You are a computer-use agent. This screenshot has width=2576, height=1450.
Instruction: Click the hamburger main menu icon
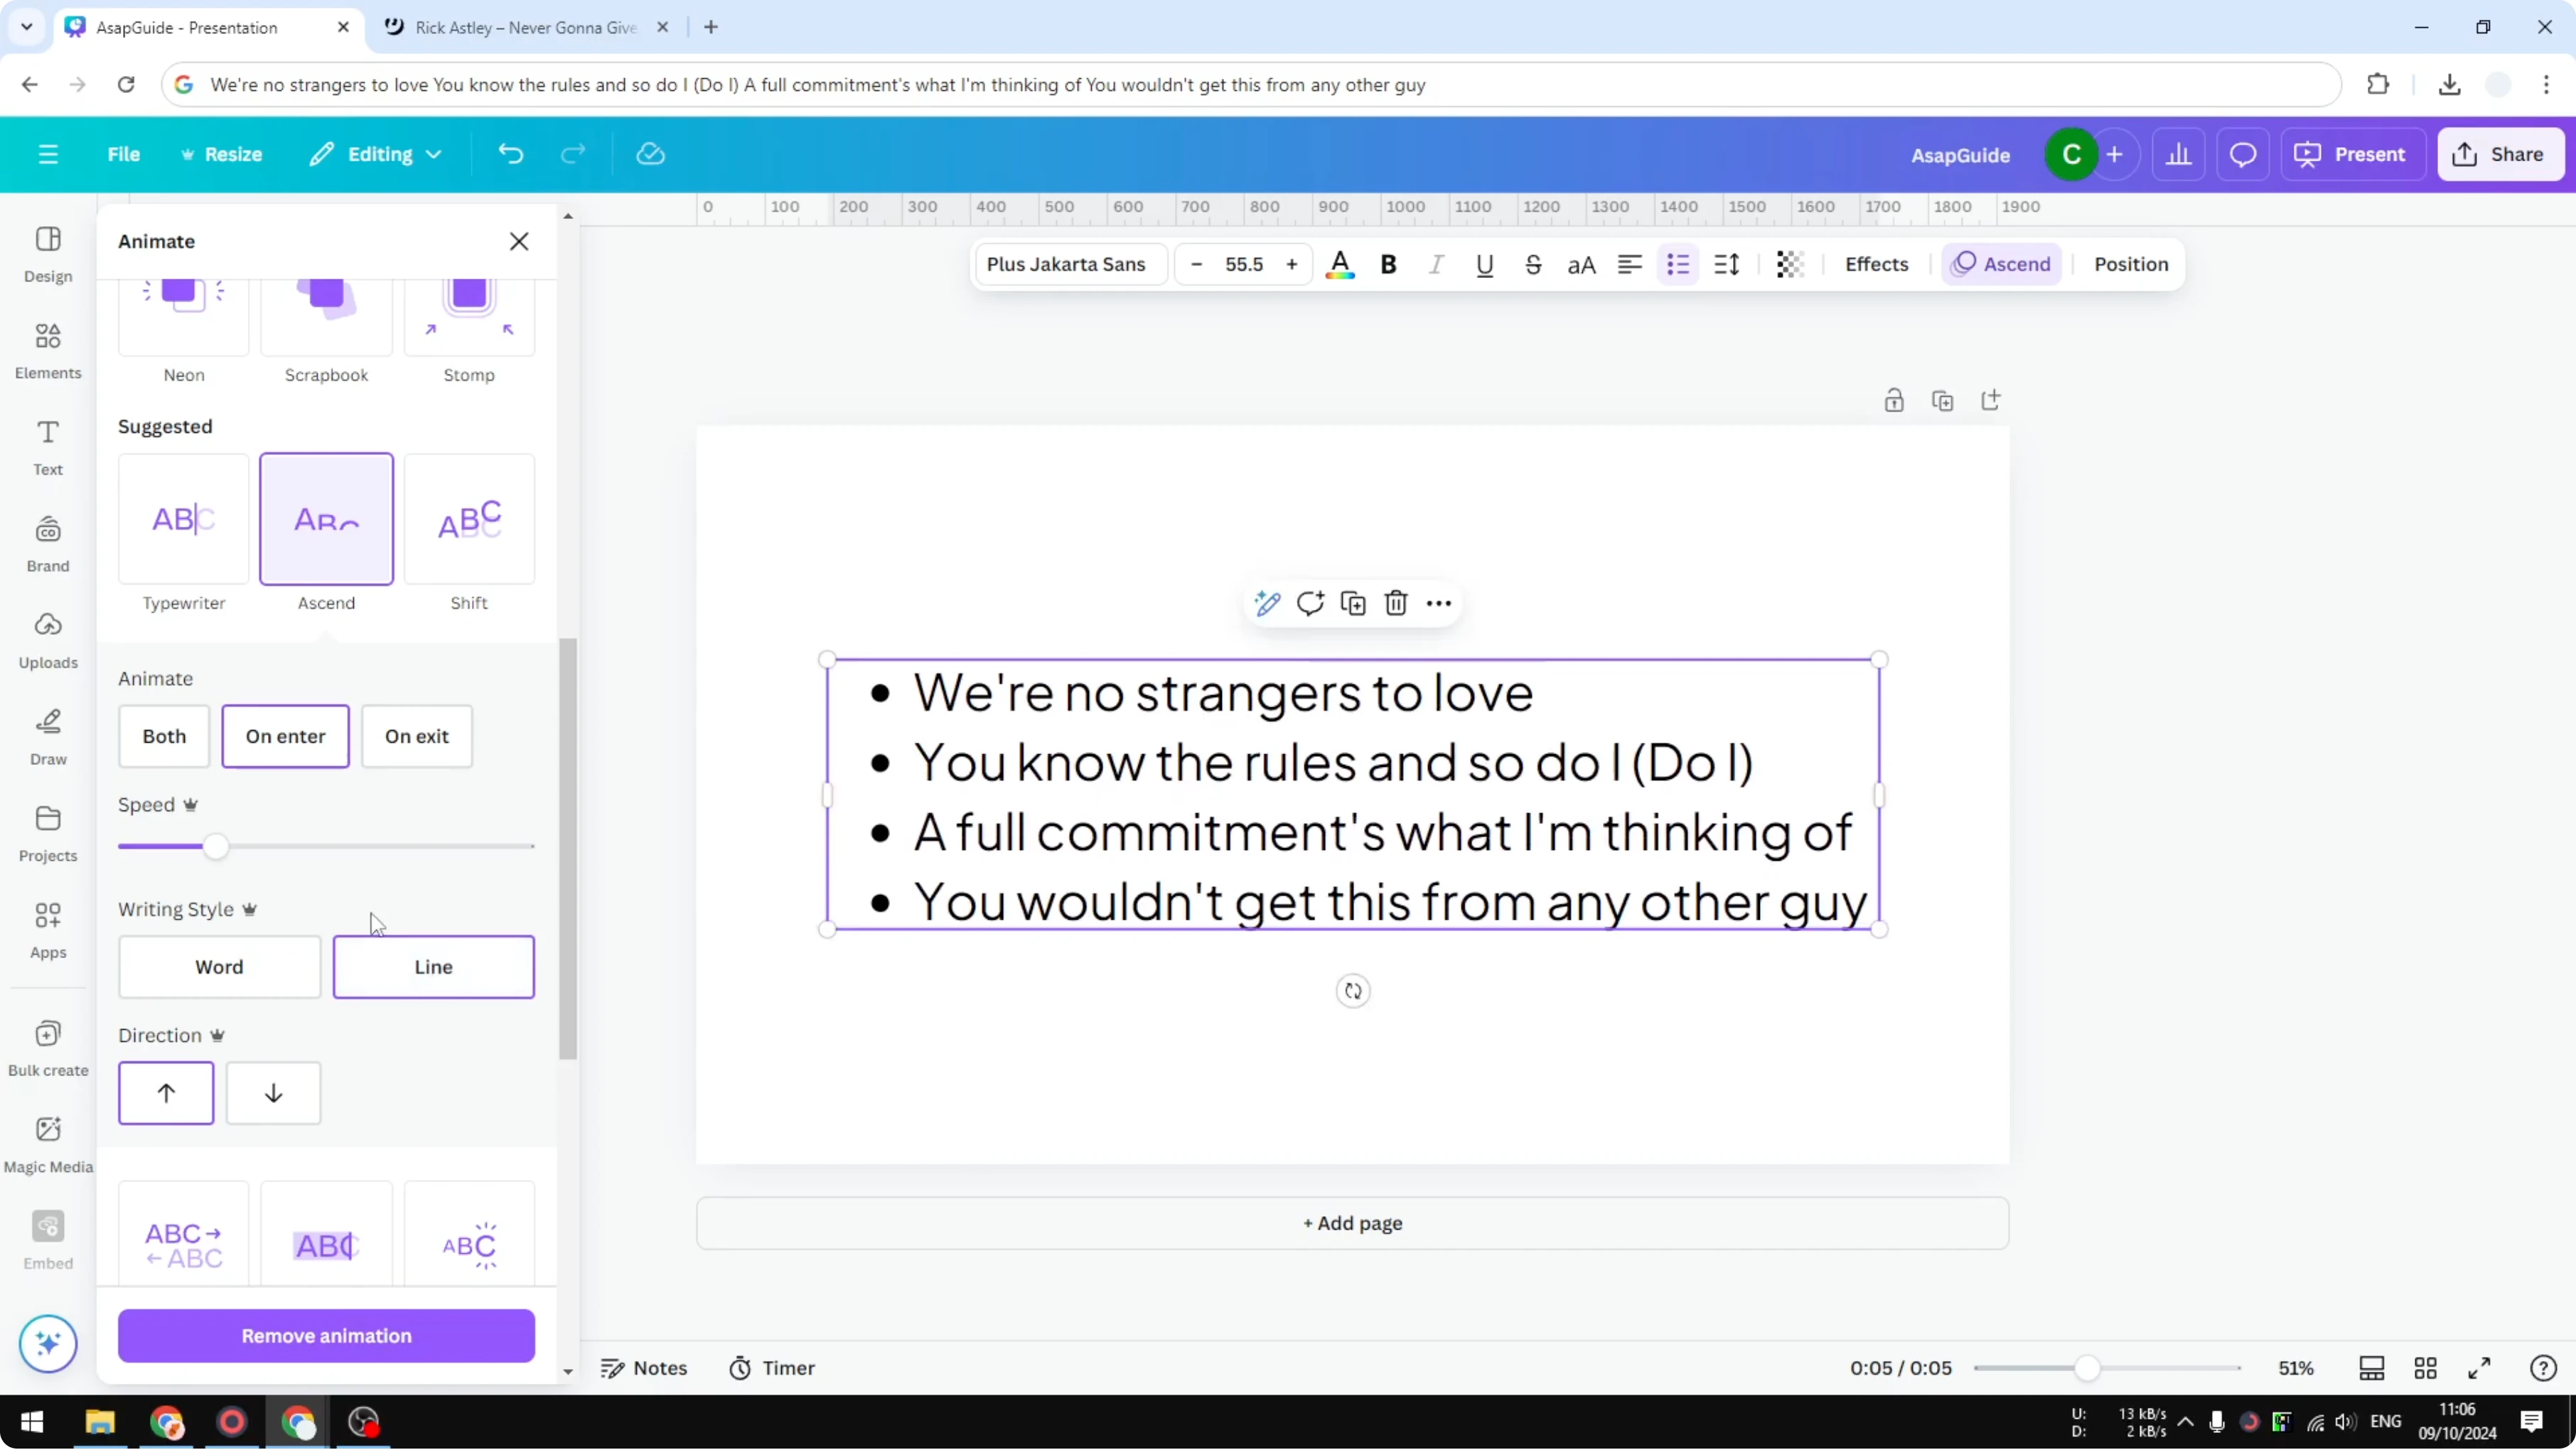[x=48, y=154]
